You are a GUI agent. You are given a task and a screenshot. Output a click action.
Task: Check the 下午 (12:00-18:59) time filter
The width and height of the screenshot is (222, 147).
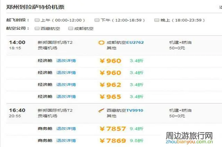coord(97,20)
